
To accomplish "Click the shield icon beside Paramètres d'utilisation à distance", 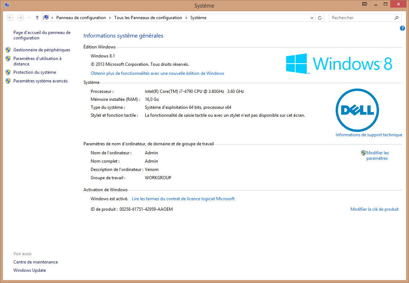I will [x=8, y=59].
